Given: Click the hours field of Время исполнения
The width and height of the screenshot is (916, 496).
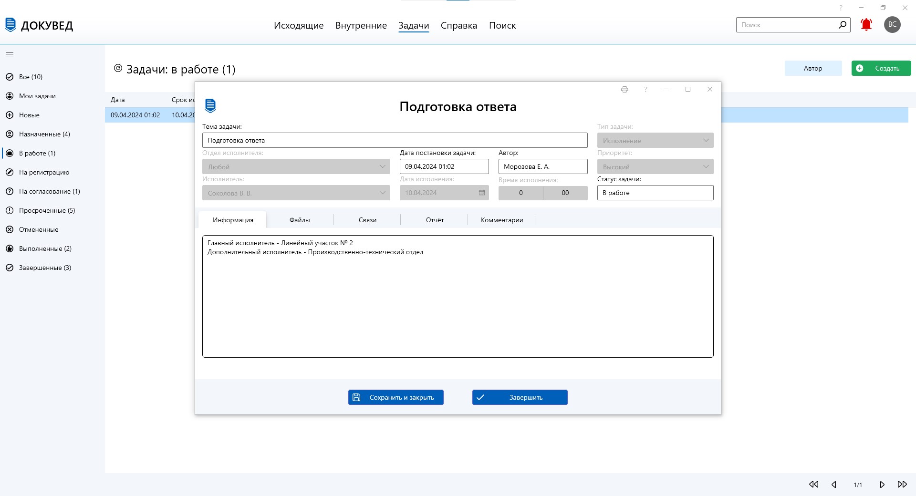Looking at the screenshot, I should click(520, 193).
